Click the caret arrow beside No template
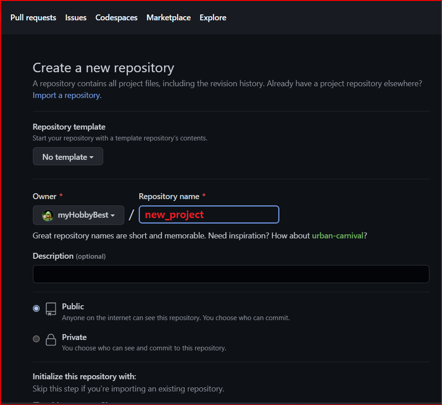This screenshot has height=405, width=442. point(92,157)
